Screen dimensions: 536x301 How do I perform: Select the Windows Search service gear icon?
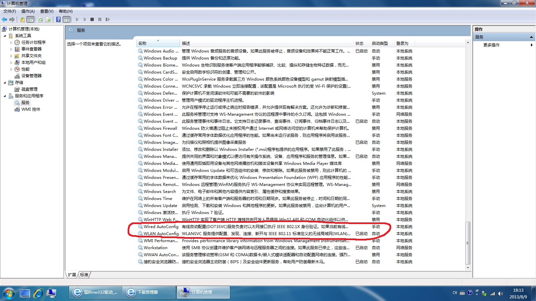point(140,192)
